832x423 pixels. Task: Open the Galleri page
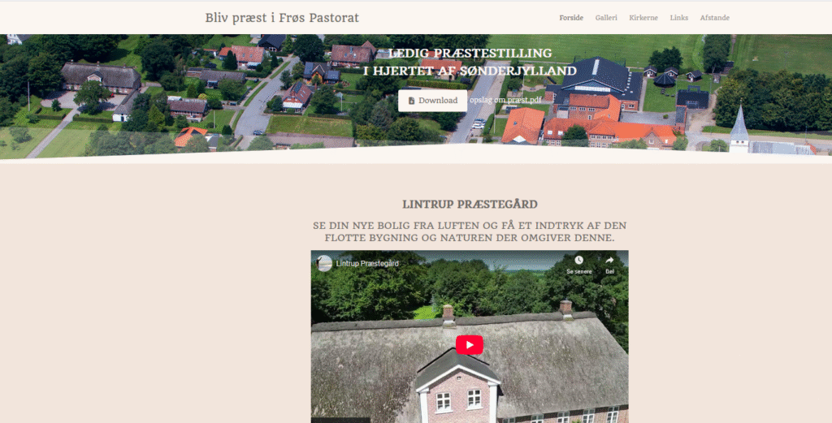tap(606, 18)
